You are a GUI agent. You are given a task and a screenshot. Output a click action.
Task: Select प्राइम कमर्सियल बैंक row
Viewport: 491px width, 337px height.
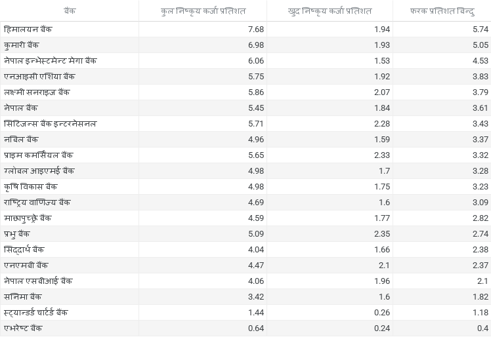point(245,155)
